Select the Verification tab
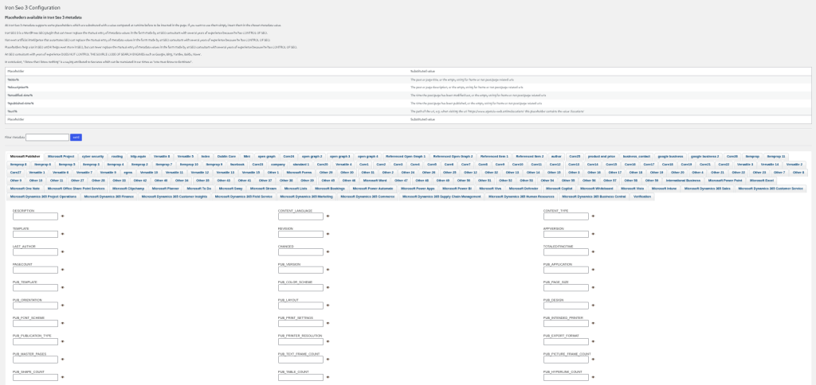Image resolution: width=816 pixels, height=385 pixels. (x=642, y=196)
